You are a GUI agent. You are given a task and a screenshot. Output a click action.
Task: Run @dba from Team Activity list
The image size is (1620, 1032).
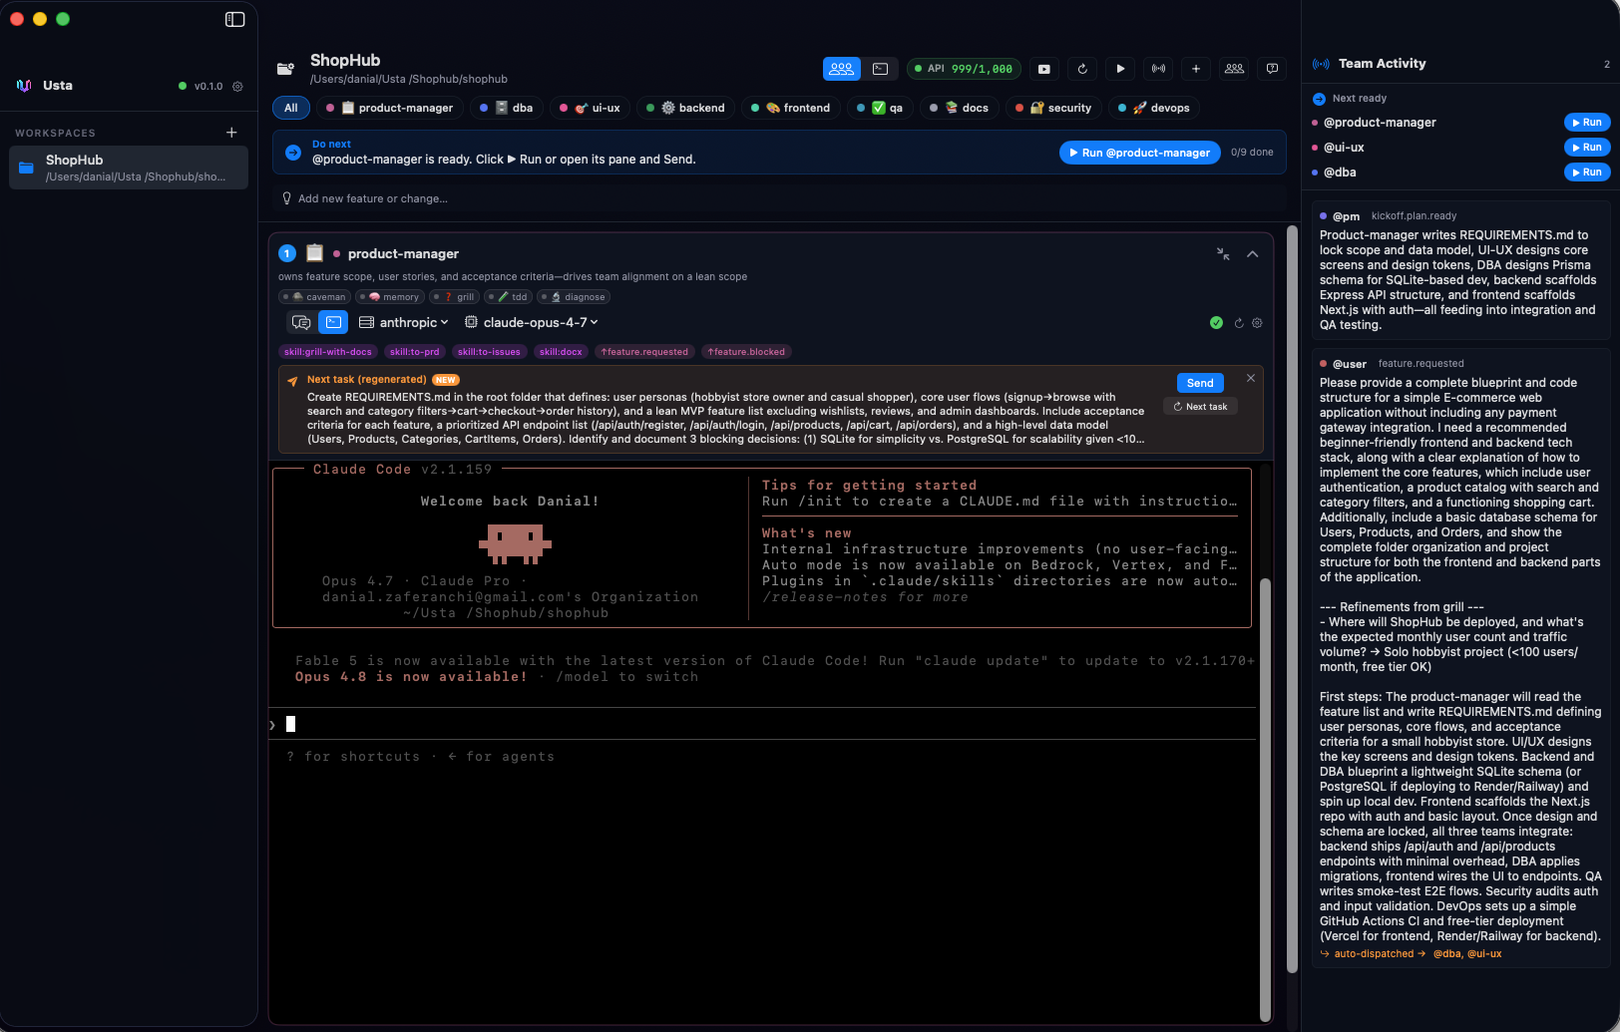1586,172
